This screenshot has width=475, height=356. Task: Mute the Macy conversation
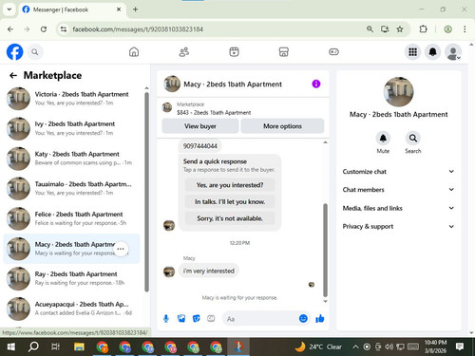(x=383, y=139)
